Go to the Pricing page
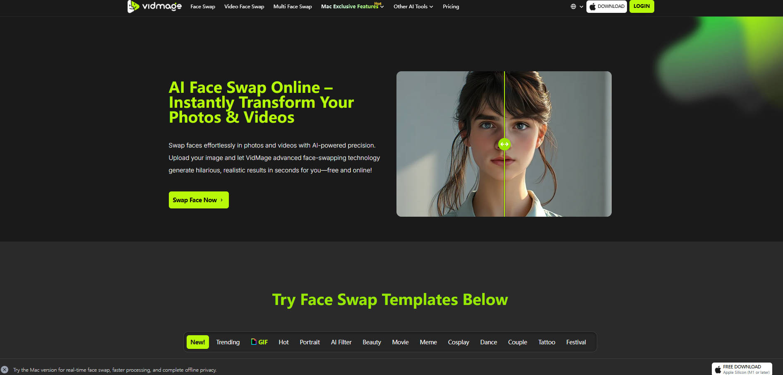The image size is (783, 375). point(451,7)
